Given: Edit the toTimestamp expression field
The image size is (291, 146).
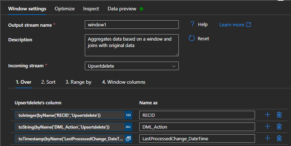Looking at the screenshot, I should [70, 139].
